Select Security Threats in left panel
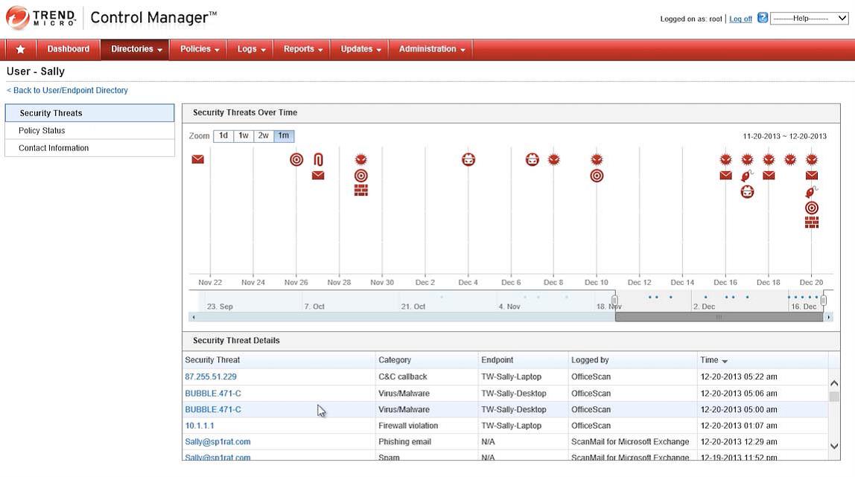The width and height of the screenshot is (855, 477). tap(90, 112)
